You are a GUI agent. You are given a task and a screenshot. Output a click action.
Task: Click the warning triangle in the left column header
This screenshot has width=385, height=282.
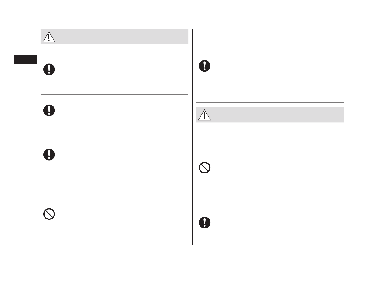point(49,37)
